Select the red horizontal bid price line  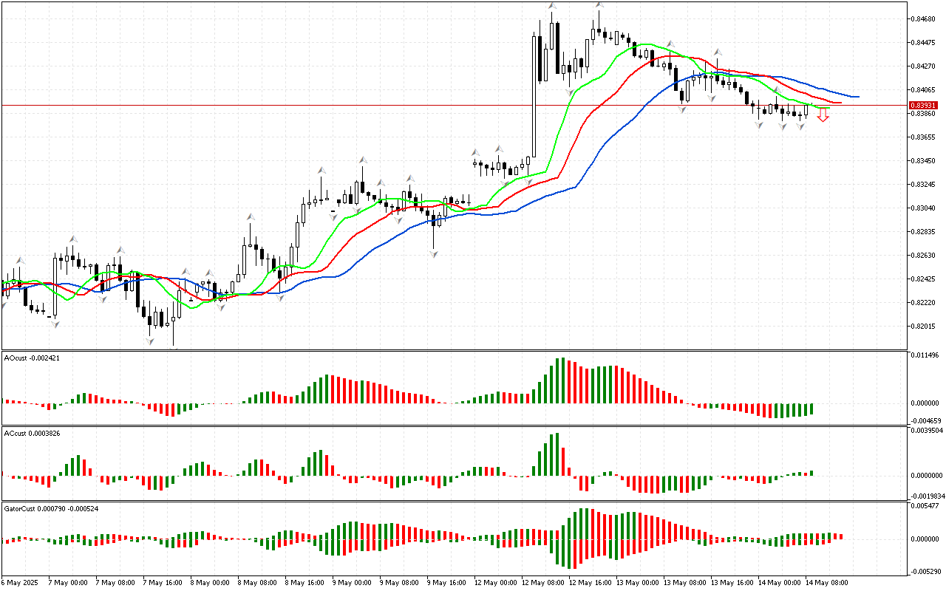(x=296, y=105)
